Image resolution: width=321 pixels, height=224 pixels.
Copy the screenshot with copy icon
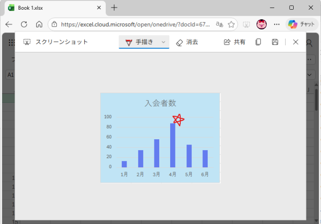(258, 42)
